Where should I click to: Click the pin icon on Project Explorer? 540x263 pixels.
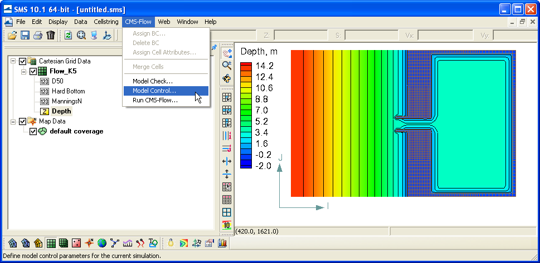point(214,47)
